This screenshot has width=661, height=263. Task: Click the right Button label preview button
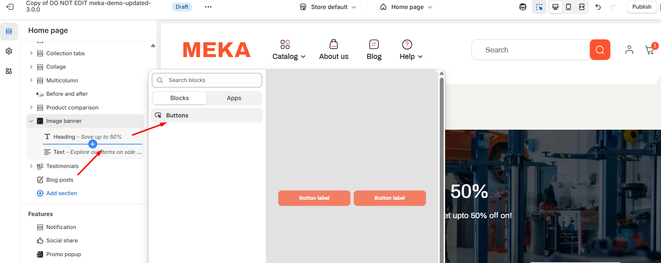tap(390, 198)
